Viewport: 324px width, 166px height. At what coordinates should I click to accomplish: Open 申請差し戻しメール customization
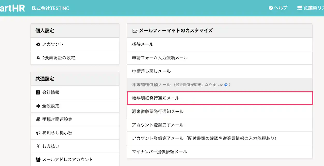coord(150,71)
